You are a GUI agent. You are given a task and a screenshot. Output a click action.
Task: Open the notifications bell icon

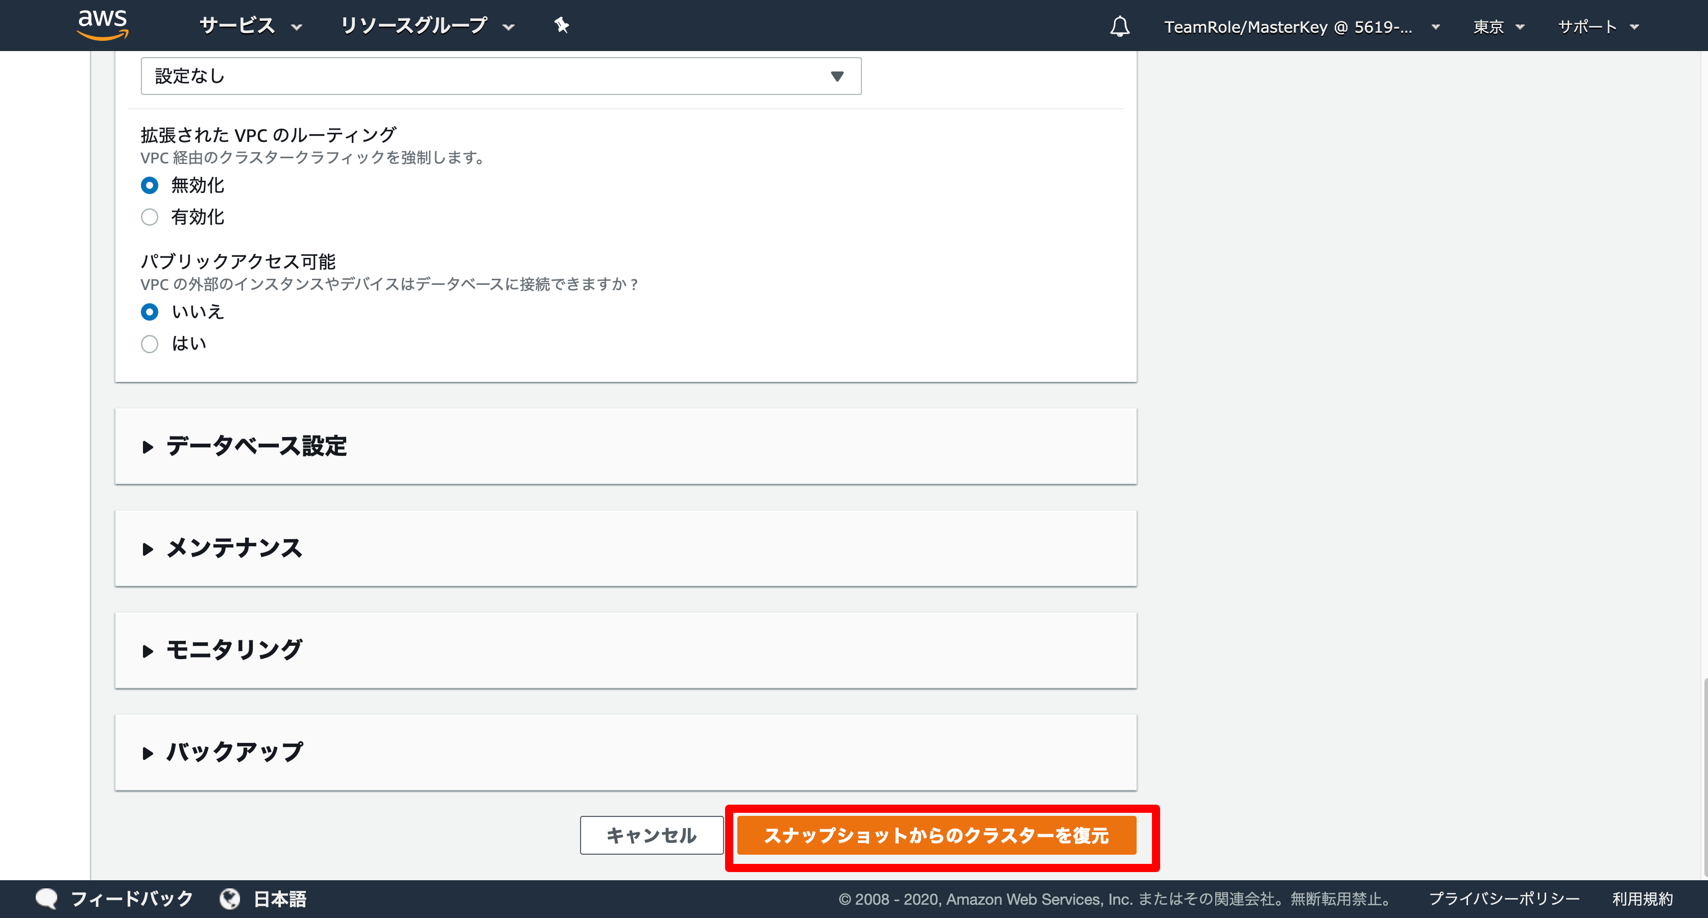[1120, 27]
